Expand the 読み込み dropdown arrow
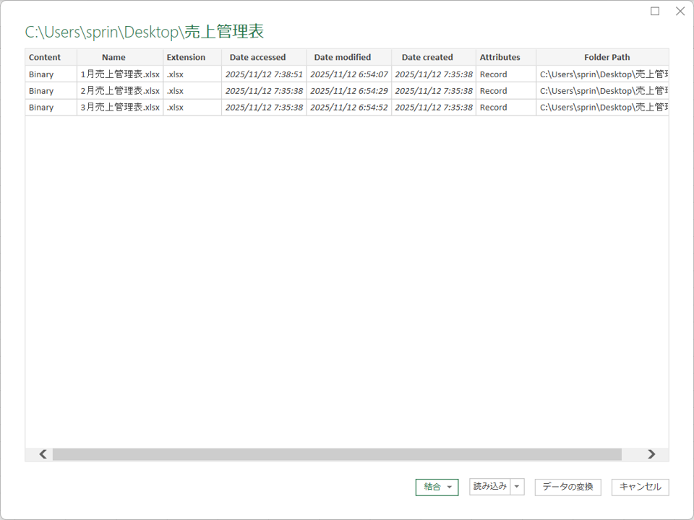Screen dimensions: 694x520 [517, 487]
